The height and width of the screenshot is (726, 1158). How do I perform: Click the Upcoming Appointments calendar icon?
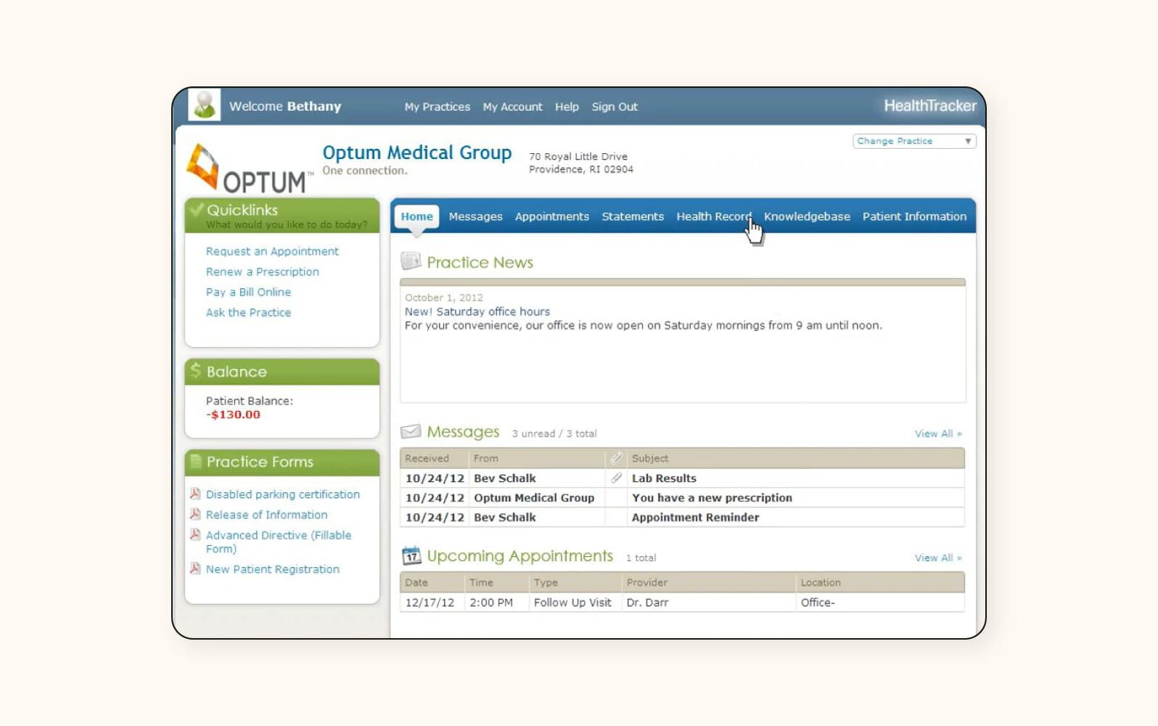pyautogui.click(x=411, y=556)
